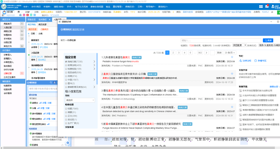Open 文献 link for 头痛
Viewport: 280px width, 149px height.
click(48, 108)
